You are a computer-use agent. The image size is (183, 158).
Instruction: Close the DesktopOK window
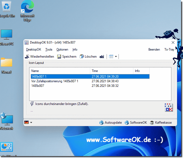[173, 42]
